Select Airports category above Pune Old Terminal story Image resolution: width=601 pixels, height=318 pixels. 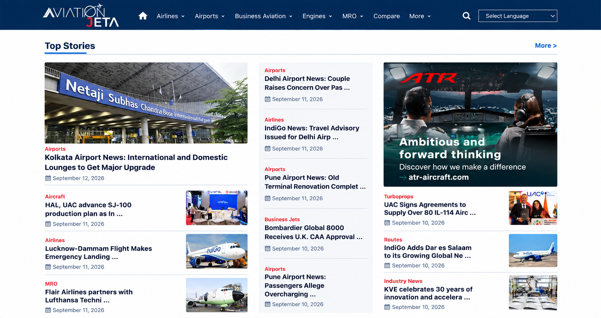[275, 169]
